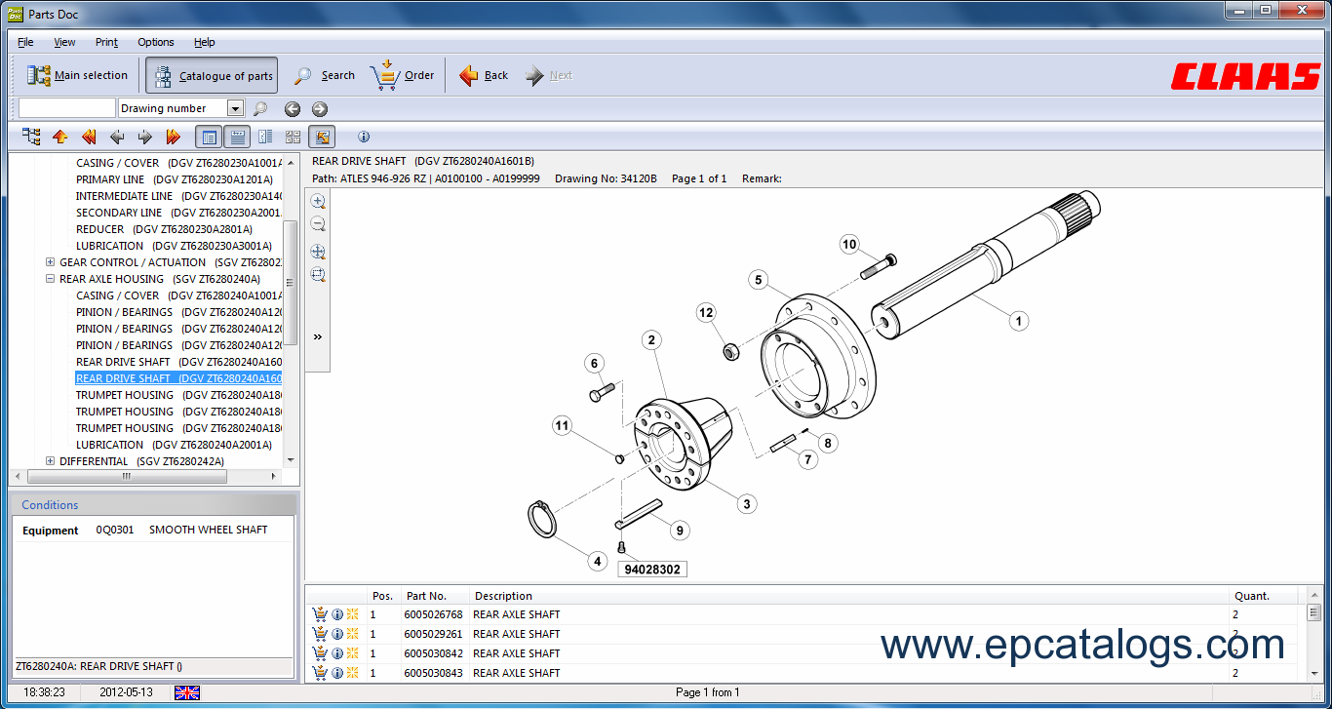The height and width of the screenshot is (709, 1332).
Task: Open the Order cart button
Action: (403, 75)
